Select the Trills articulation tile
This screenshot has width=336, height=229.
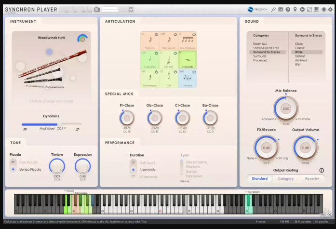click(169, 79)
